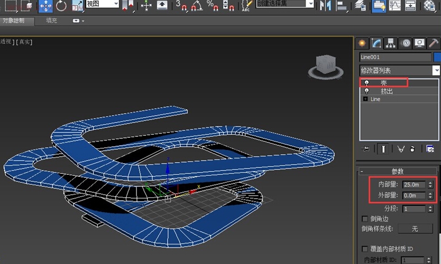441x264 pixels.
Task: Click the 内部材质 ID value field
Action: click(x=412, y=260)
